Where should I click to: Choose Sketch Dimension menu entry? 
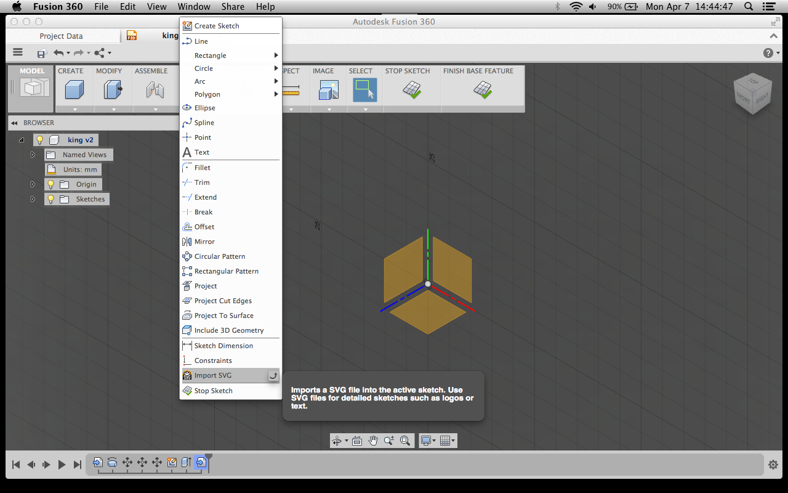pos(231,346)
